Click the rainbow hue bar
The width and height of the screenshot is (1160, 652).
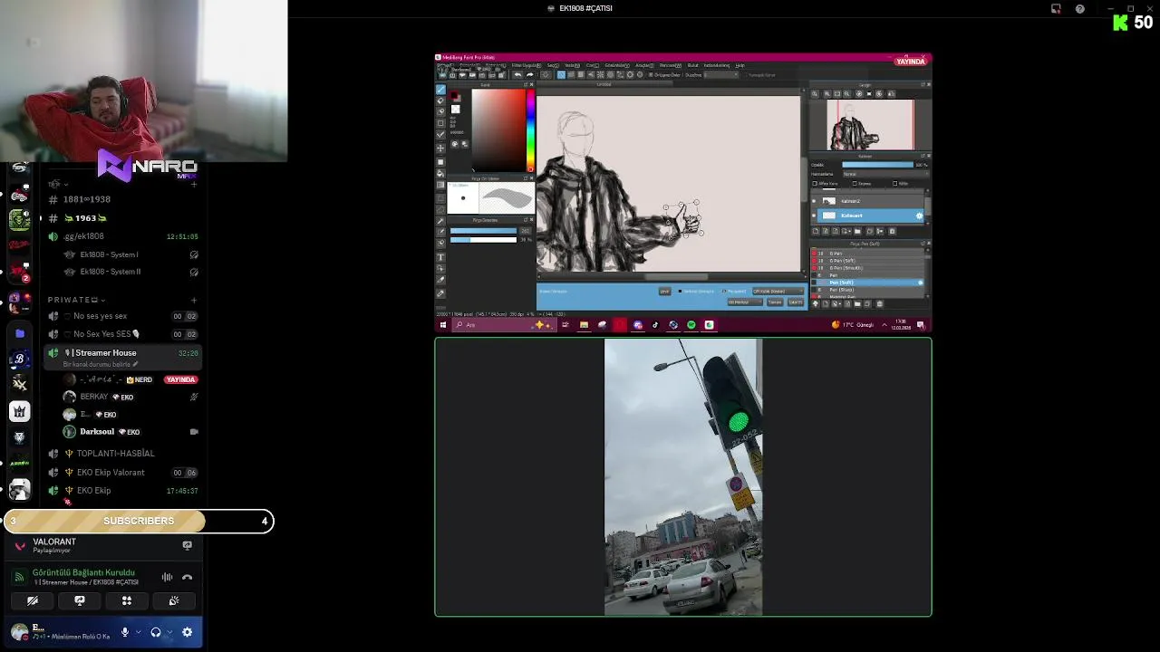[x=531, y=129]
